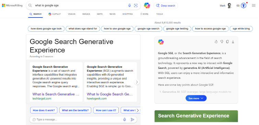The width and height of the screenshot is (259, 125).
Task: Switch to the NEWS tab
Action: click(112, 14)
